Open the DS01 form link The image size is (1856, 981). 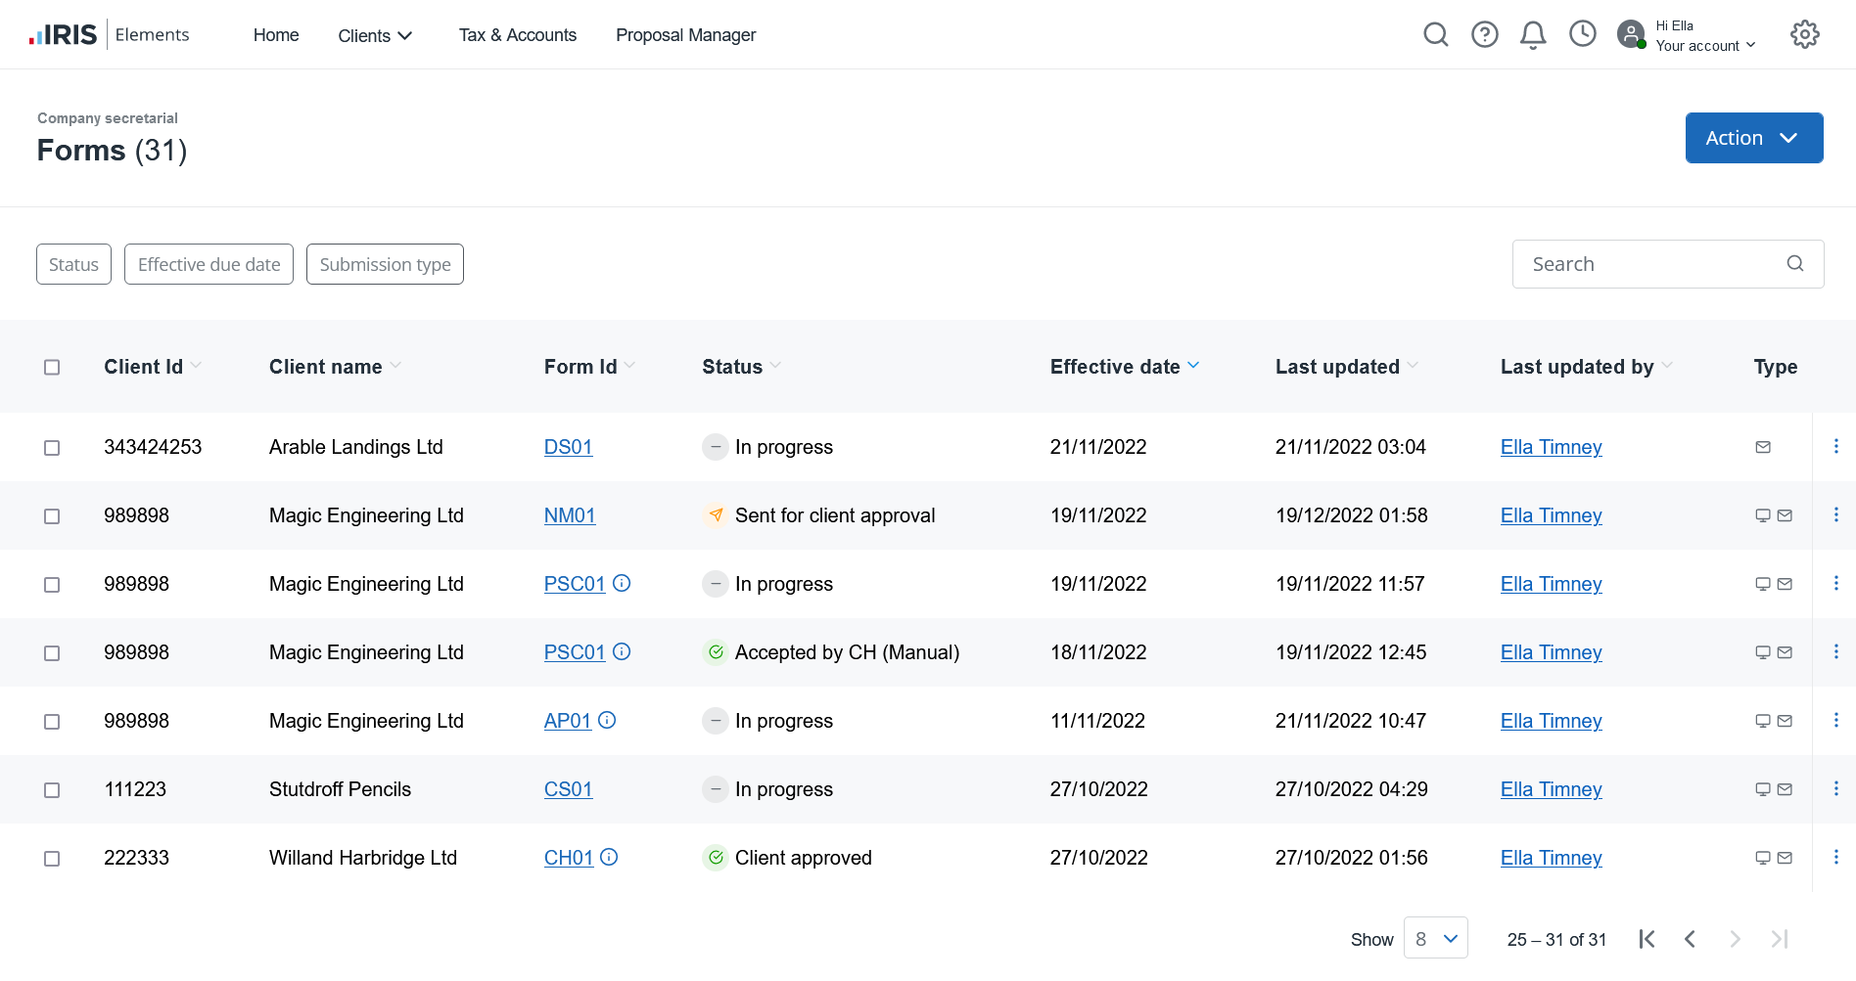[568, 447]
